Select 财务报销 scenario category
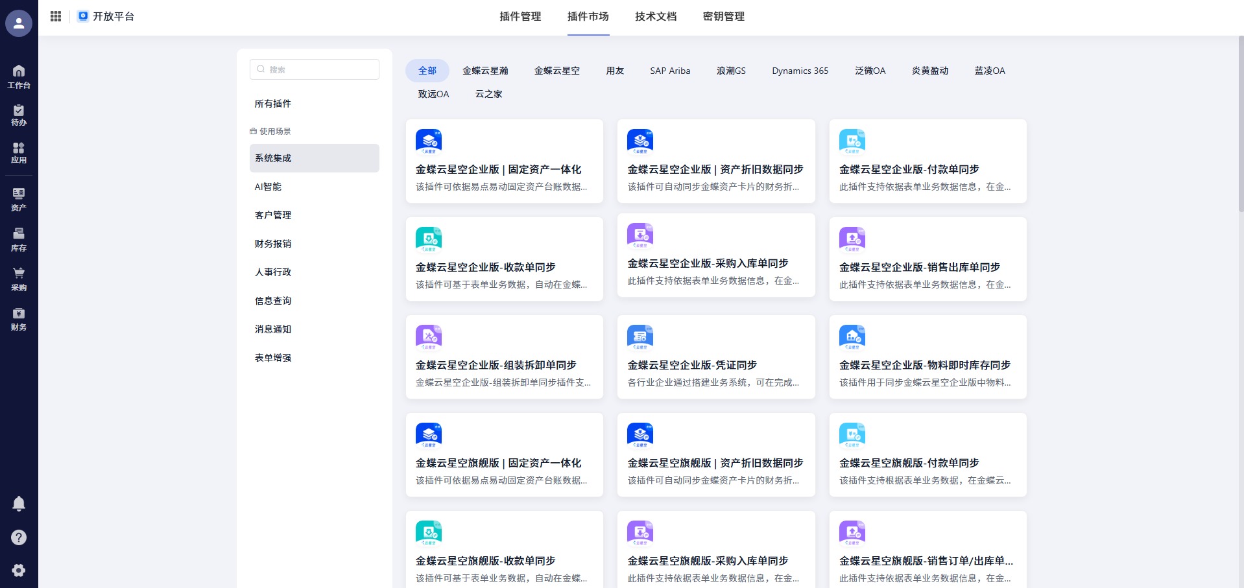 [315, 244]
